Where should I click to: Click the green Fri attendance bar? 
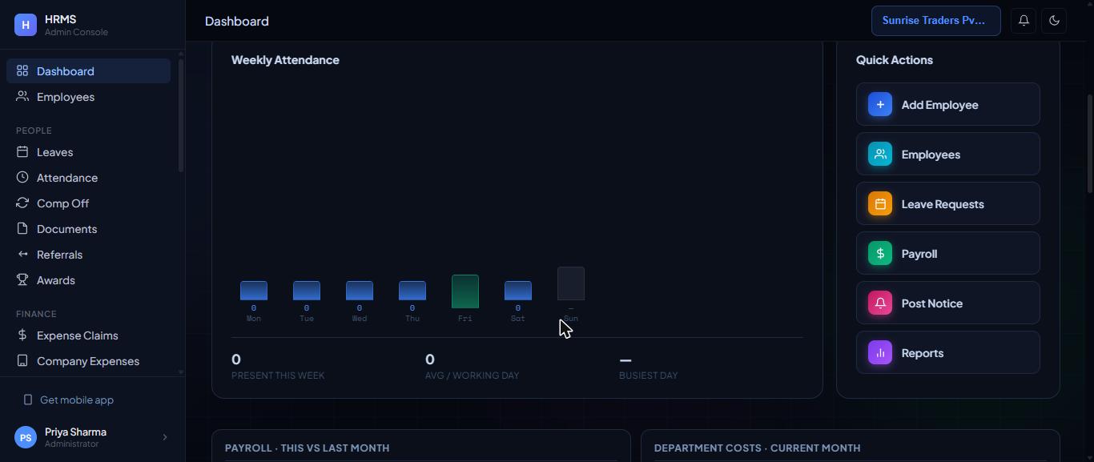click(465, 291)
